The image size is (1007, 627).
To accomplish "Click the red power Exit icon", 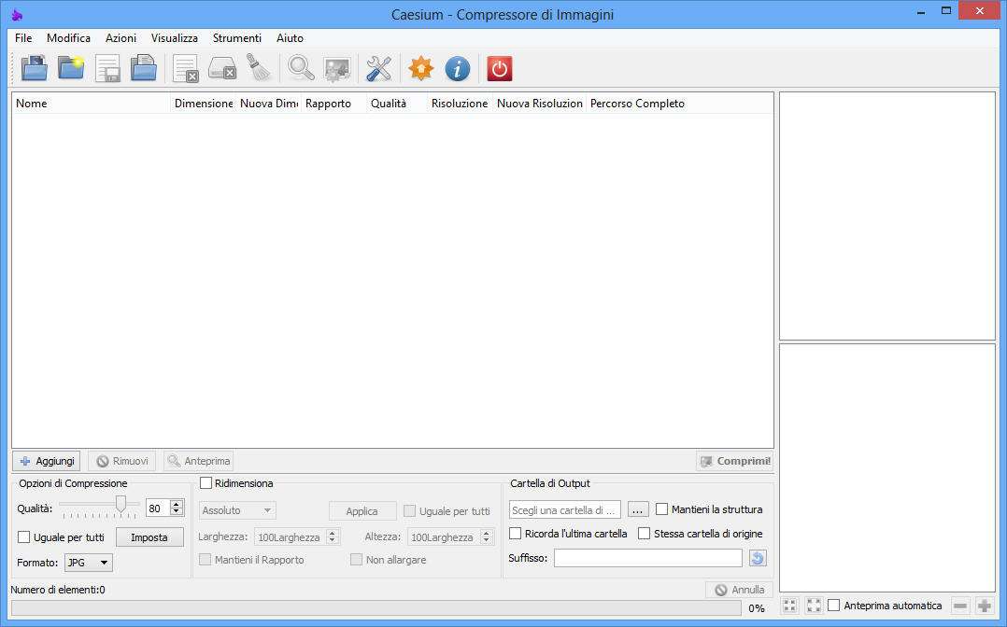I will (x=500, y=68).
